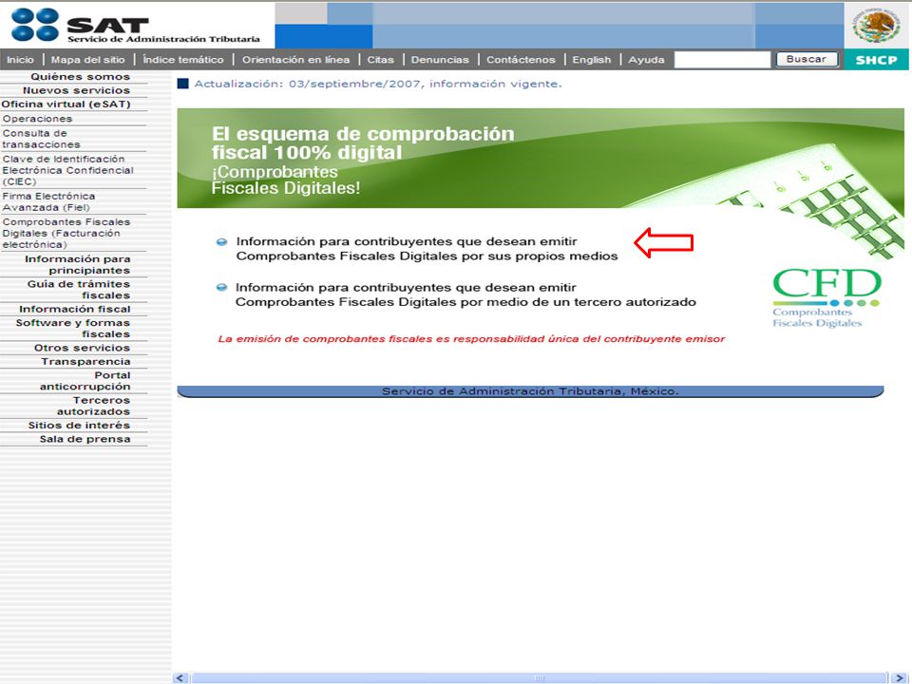Go to Inicio in the top navigation

click(x=20, y=59)
